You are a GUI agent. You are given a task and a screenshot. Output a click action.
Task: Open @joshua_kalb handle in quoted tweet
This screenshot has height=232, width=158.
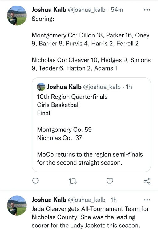pos(102,87)
